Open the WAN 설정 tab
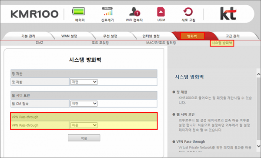Viewport: 261px width, 158px height. (69, 36)
